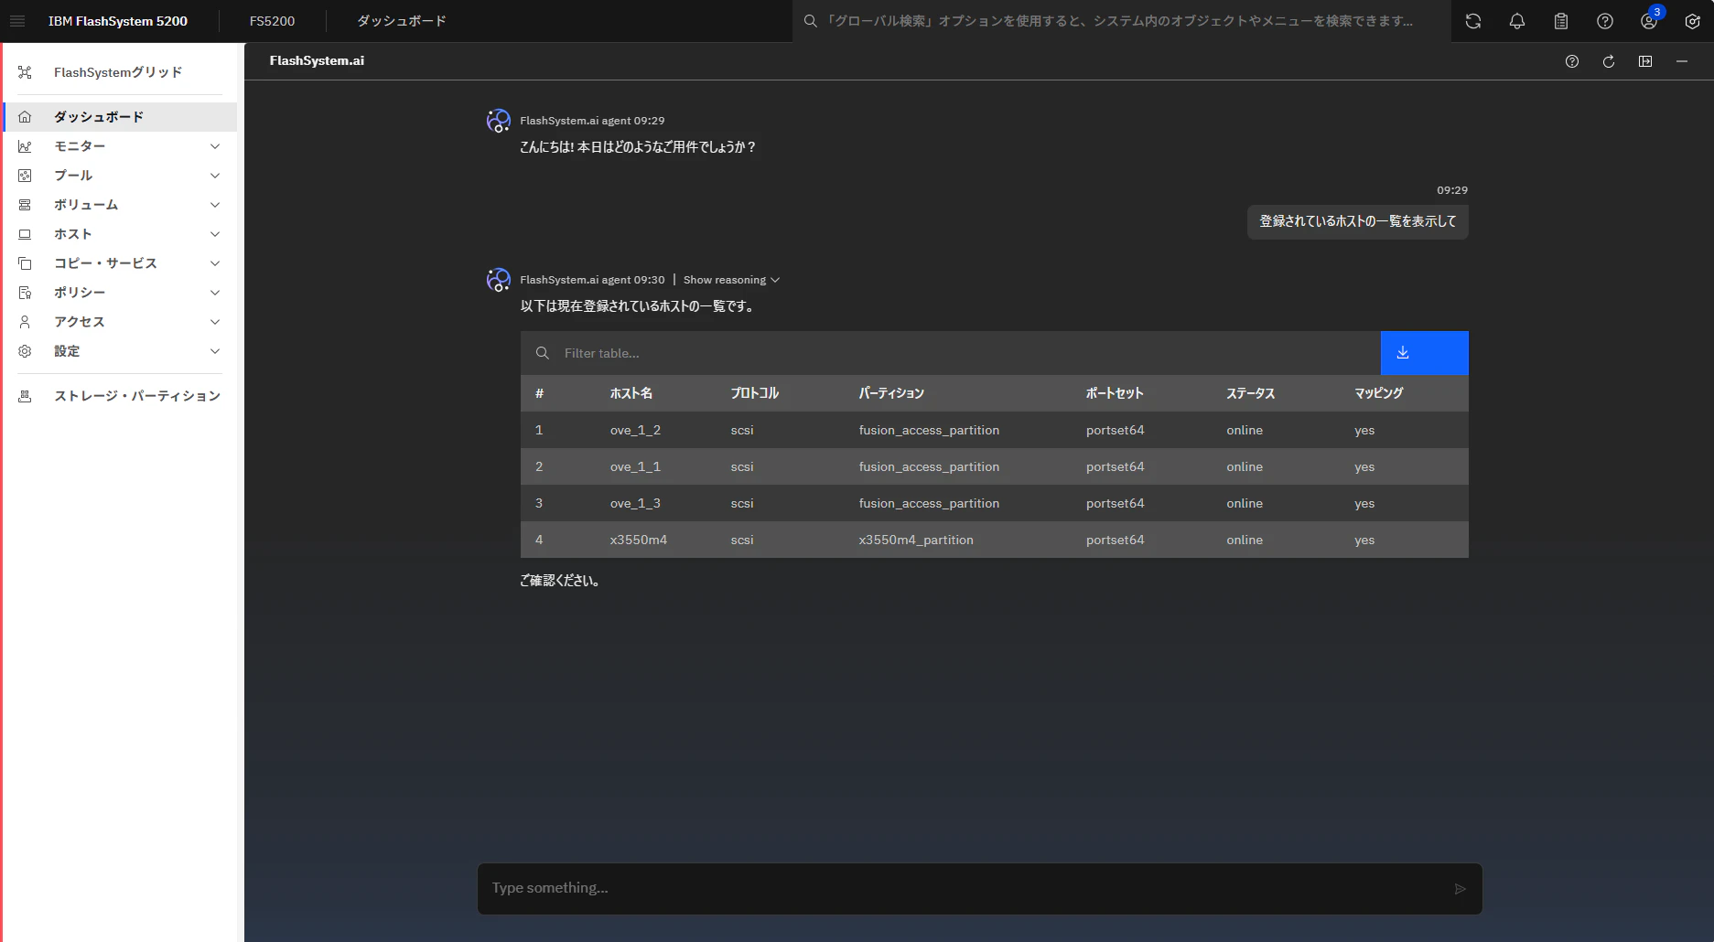Sort the table by ホスト名 column
1714x942 pixels.
[631, 393]
